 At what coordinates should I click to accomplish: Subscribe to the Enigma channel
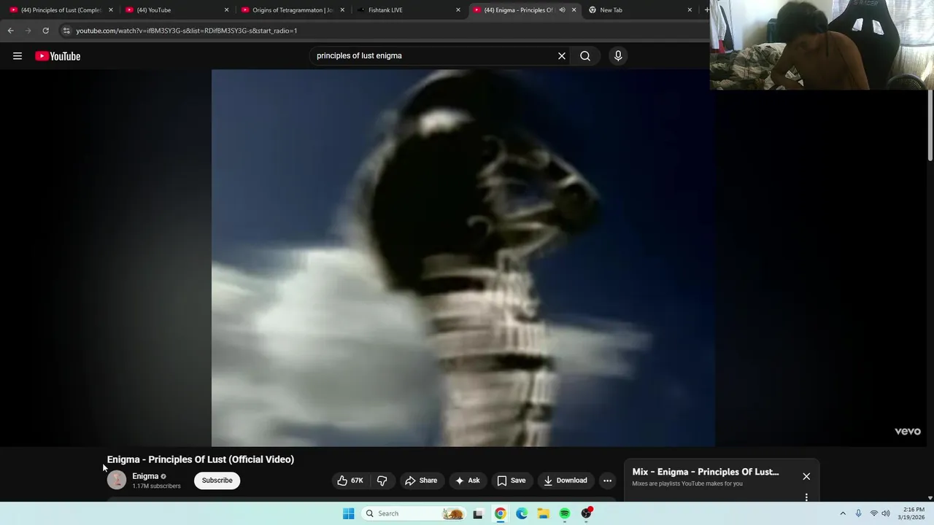217,481
